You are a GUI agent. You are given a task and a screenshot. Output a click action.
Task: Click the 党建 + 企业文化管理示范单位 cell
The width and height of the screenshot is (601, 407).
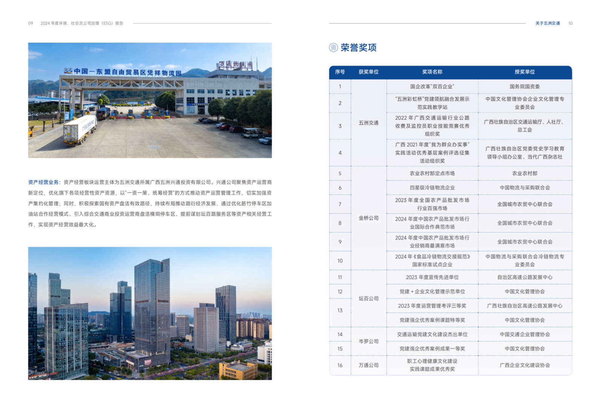point(432,292)
